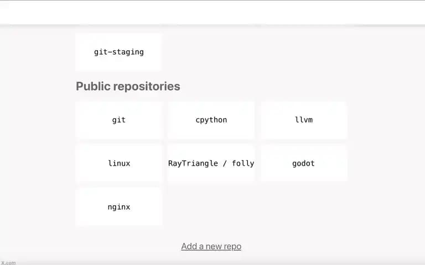Click the Add a new repo link
425x265 pixels.
click(211, 246)
